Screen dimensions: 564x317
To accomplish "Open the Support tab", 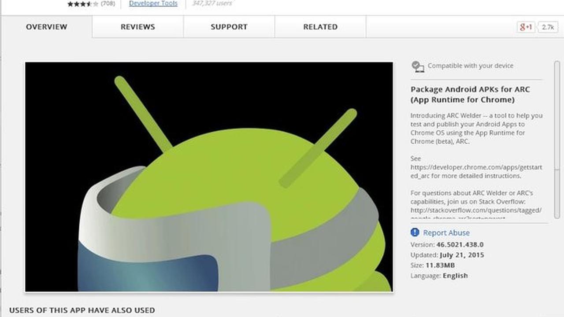I will [x=229, y=27].
